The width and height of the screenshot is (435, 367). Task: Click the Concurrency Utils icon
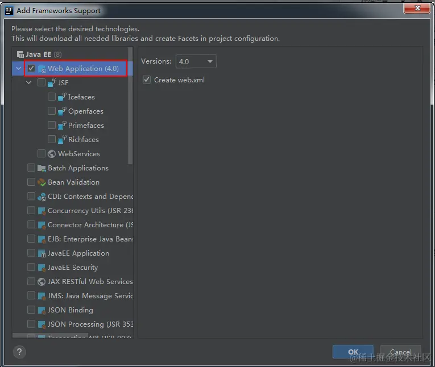click(42, 211)
